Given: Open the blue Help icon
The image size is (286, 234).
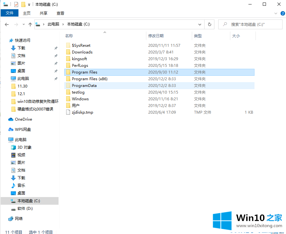Looking at the screenshot, I should [x=283, y=13].
